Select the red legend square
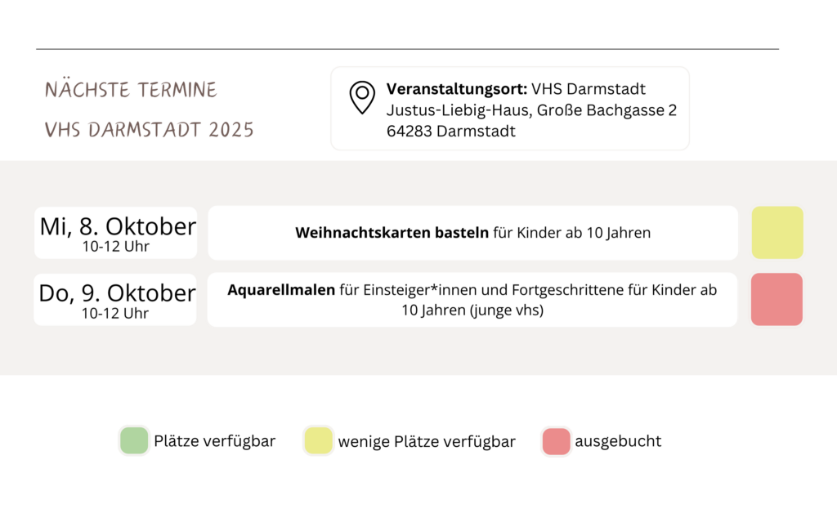The image size is (837, 518). [556, 441]
